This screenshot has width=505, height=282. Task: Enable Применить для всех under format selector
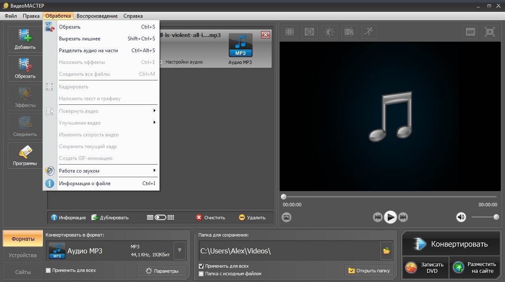[48, 270]
